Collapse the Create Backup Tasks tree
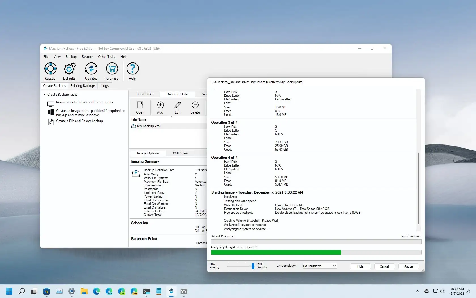Screen dimensions: 476x298 pyautogui.click(x=44, y=95)
